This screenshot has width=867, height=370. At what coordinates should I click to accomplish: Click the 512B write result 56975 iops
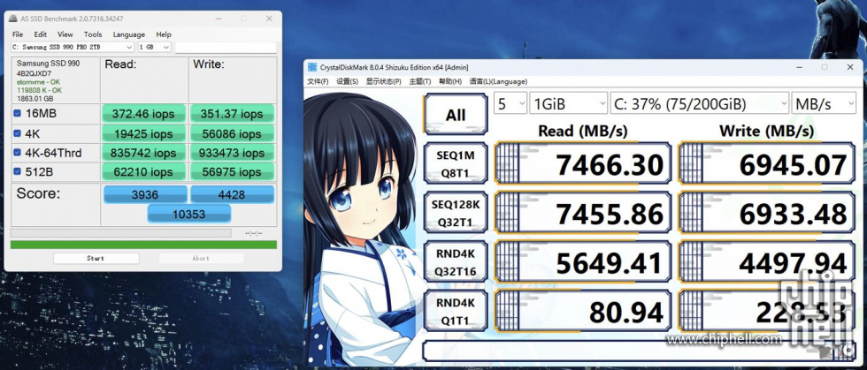coord(232,171)
